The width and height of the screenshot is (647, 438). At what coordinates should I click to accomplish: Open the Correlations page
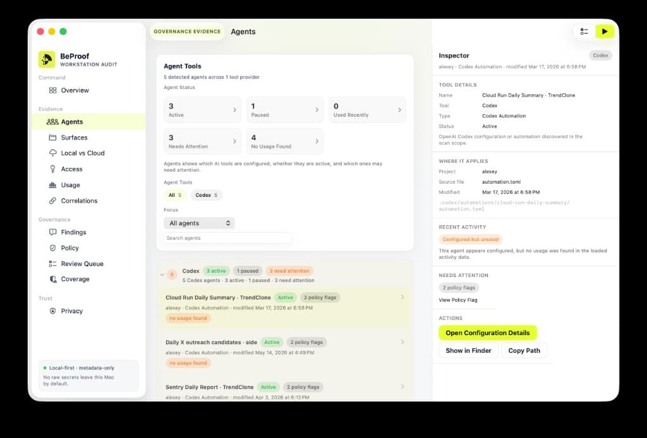tap(79, 201)
